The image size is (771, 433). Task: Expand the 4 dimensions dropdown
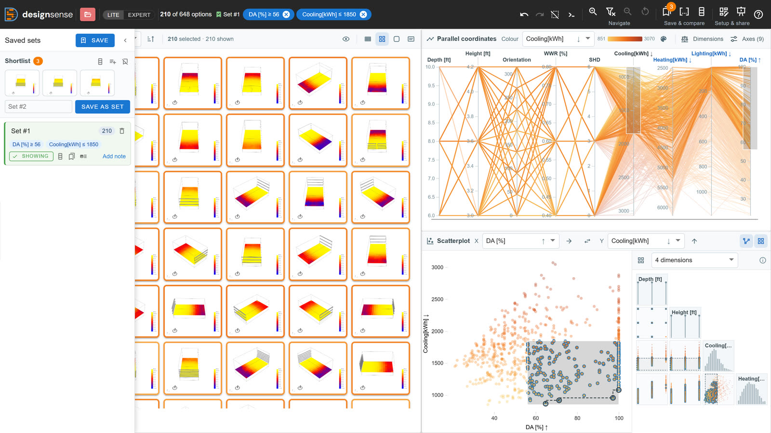coord(694,260)
